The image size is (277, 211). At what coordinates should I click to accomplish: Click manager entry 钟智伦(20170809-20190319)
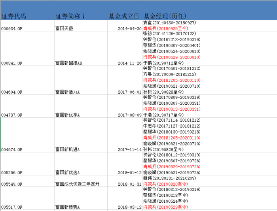(x=172, y=97)
